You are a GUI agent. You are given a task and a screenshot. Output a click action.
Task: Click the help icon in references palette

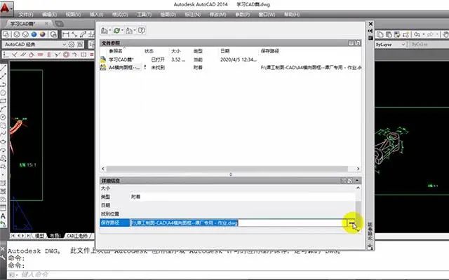[x=142, y=31]
